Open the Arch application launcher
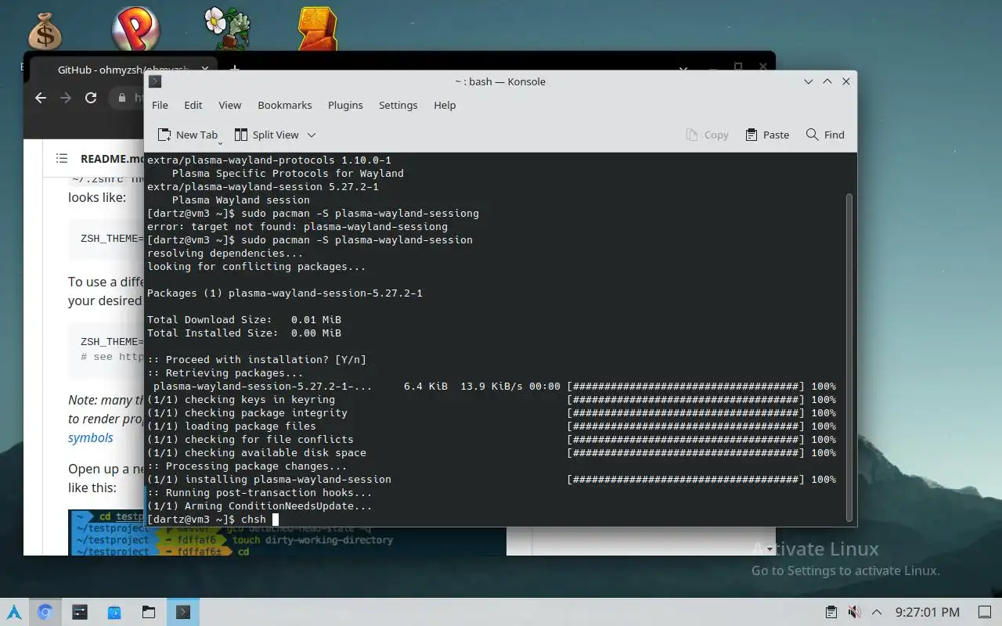1002x626 pixels. (x=14, y=612)
